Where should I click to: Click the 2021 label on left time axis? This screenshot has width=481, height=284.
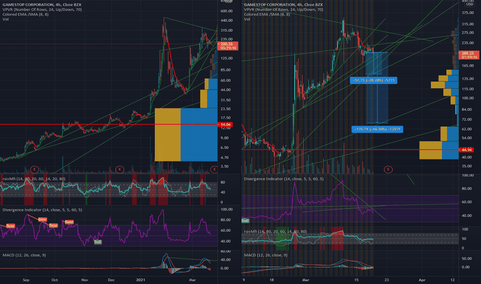tap(140, 280)
